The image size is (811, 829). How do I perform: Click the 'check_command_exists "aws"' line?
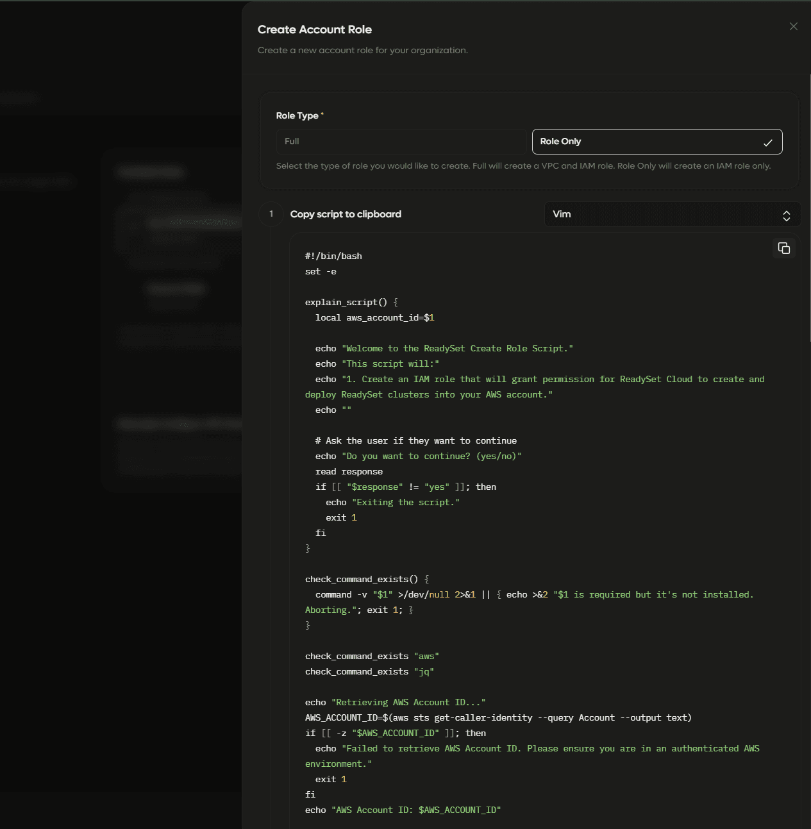(x=372, y=656)
